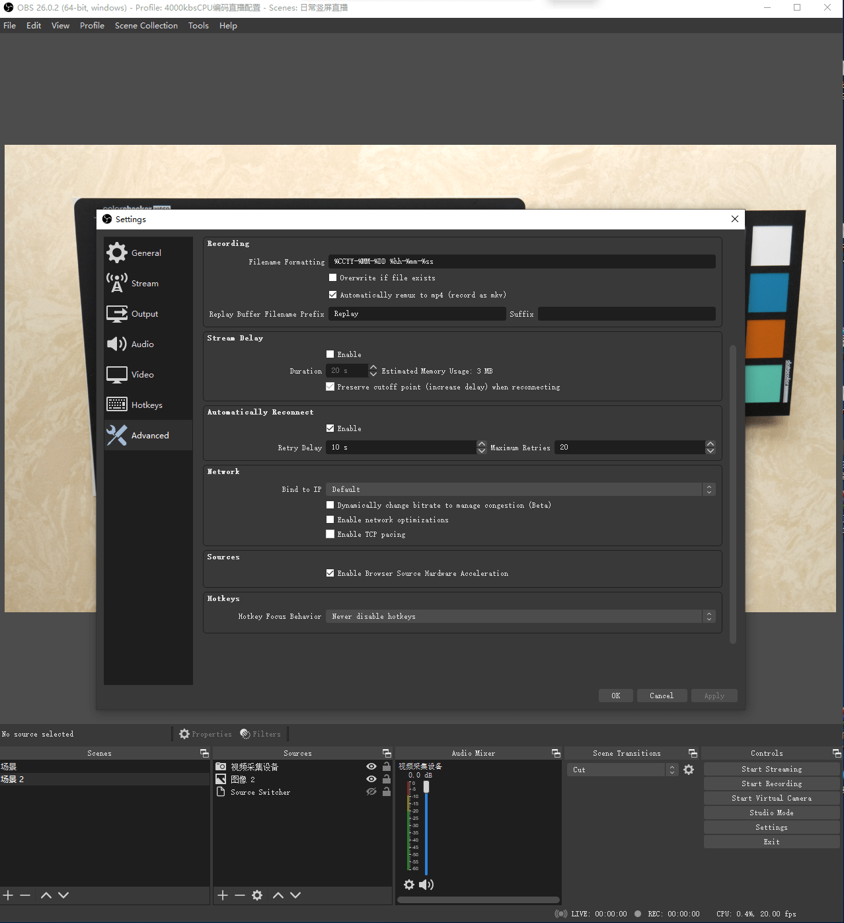Hide the 图像 2 source with eye toggle
The width and height of the screenshot is (844, 923).
[x=370, y=779]
